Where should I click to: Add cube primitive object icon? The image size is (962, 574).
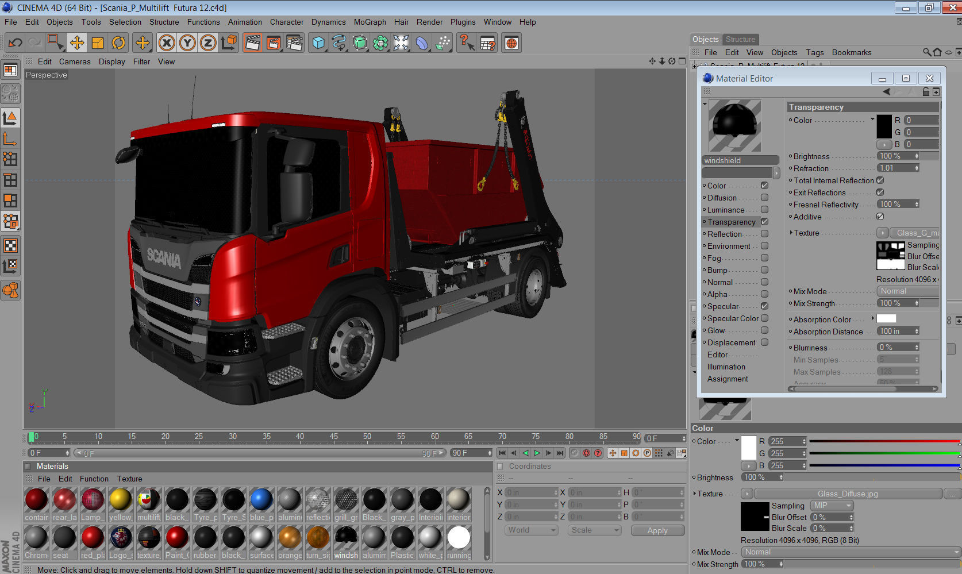(318, 43)
